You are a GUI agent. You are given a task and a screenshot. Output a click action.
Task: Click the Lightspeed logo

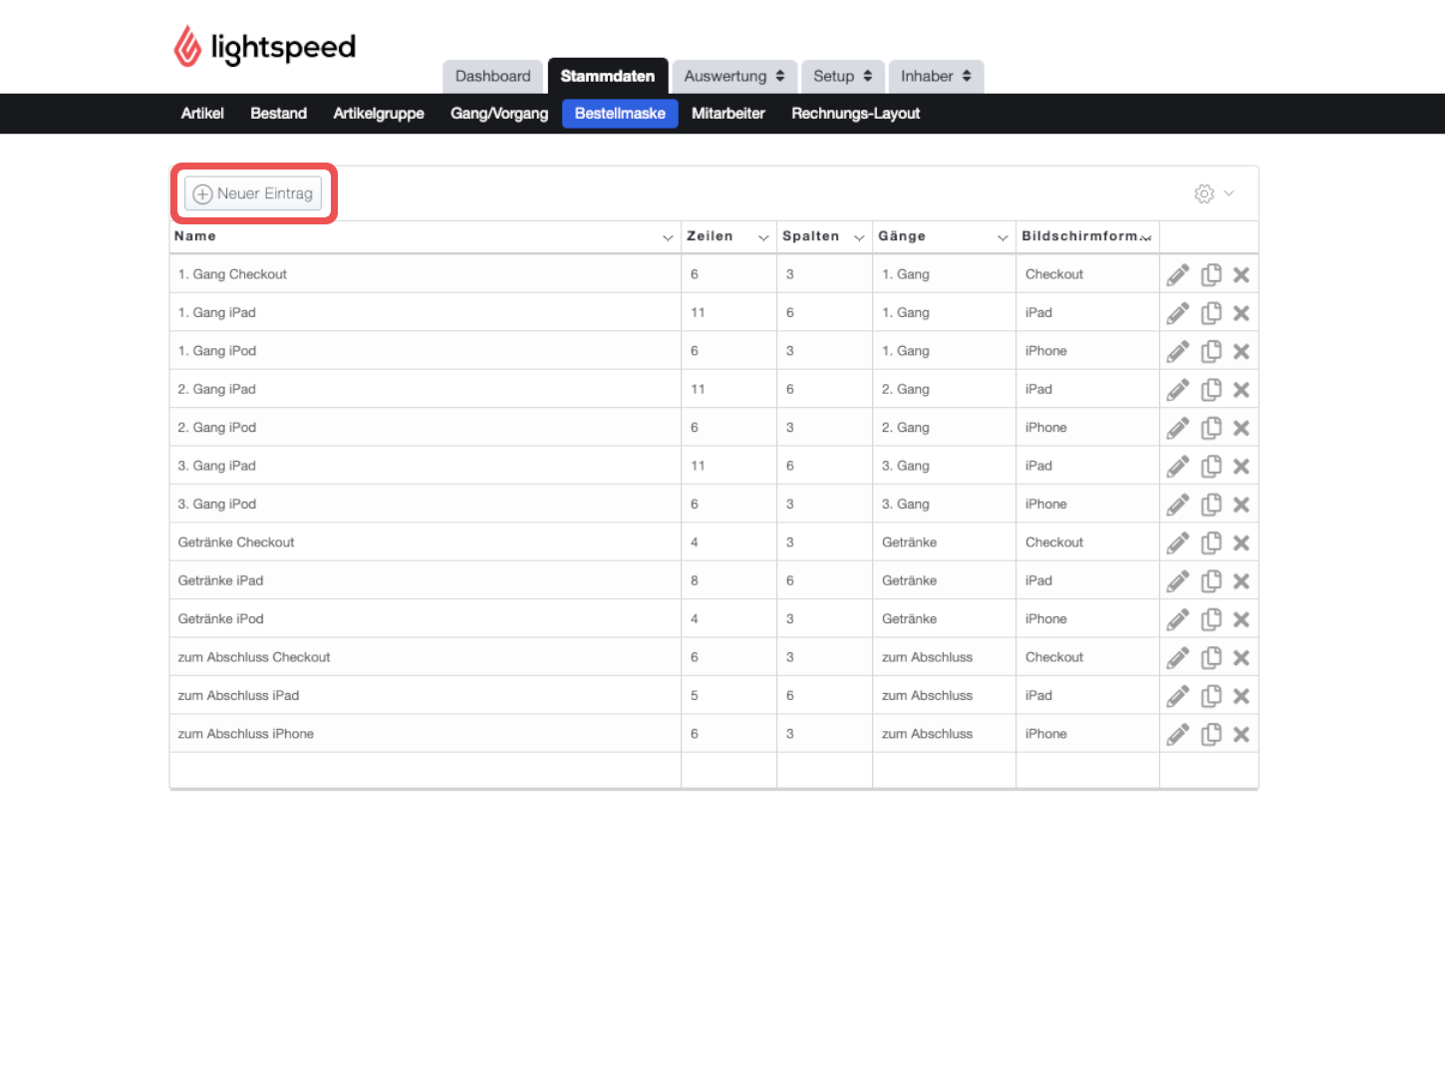click(265, 47)
